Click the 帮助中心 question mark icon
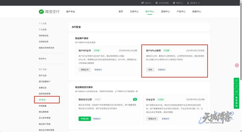This screenshot has width=242, height=132. (174, 3)
